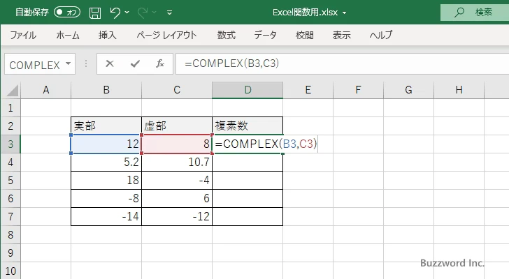Open the 校閲 tab
This screenshot has height=279, width=509.
[305, 35]
